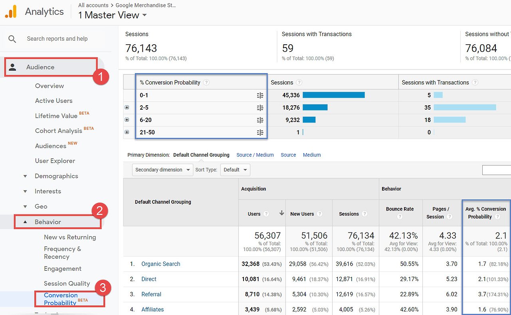Screen dimensions: 511x315
Task: Open the Secondary dimension dropdown
Action: tap(162, 170)
